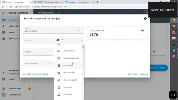Open card options three-dot menu
This screenshot has height=100, width=178.
[x=161, y=52]
